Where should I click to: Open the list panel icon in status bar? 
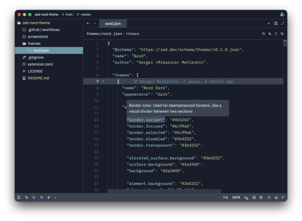tap(269, 197)
